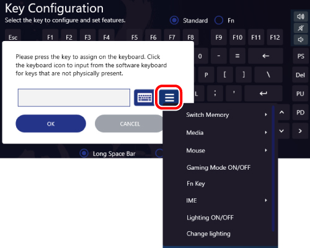Select the PU key
Image resolution: width=310 pixels, height=248 pixels.
pyautogui.click(x=300, y=93)
